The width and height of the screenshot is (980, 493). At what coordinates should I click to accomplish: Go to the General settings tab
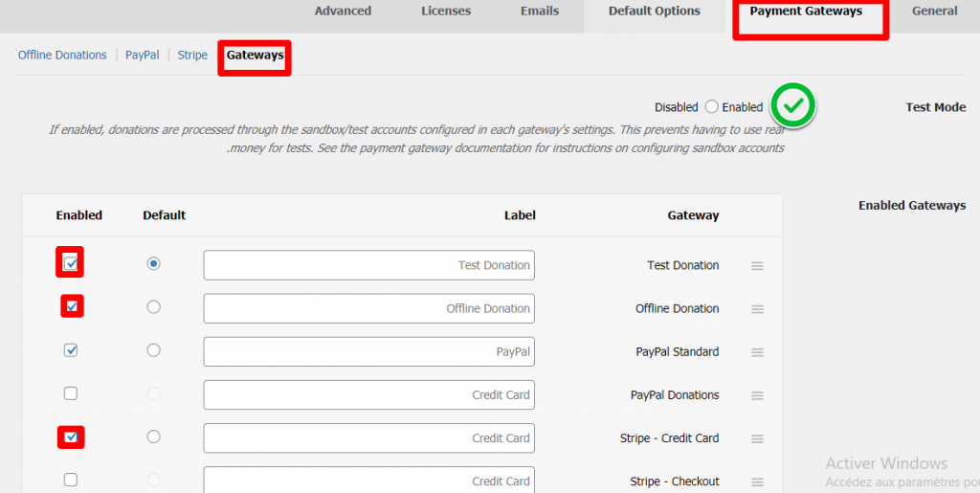(934, 11)
